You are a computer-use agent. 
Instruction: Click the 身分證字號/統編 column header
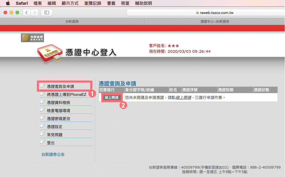point(147,90)
